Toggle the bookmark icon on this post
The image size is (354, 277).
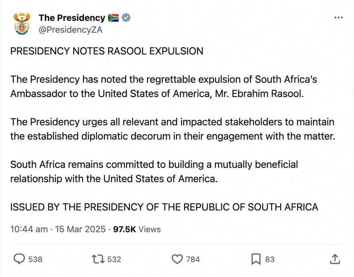point(256,259)
